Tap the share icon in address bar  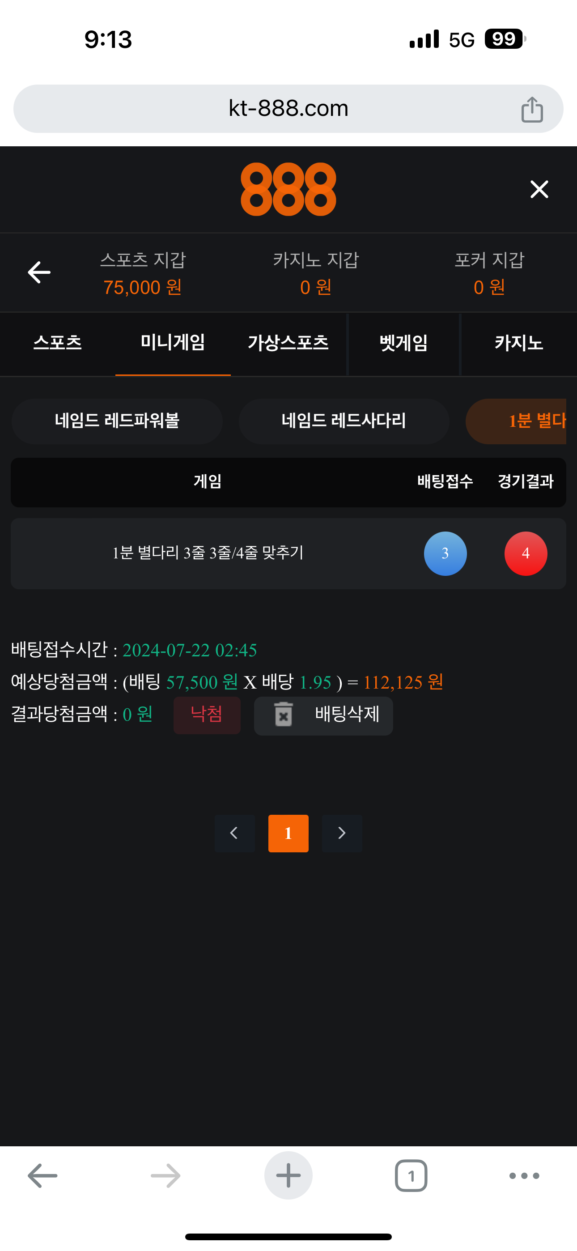(532, 109)
